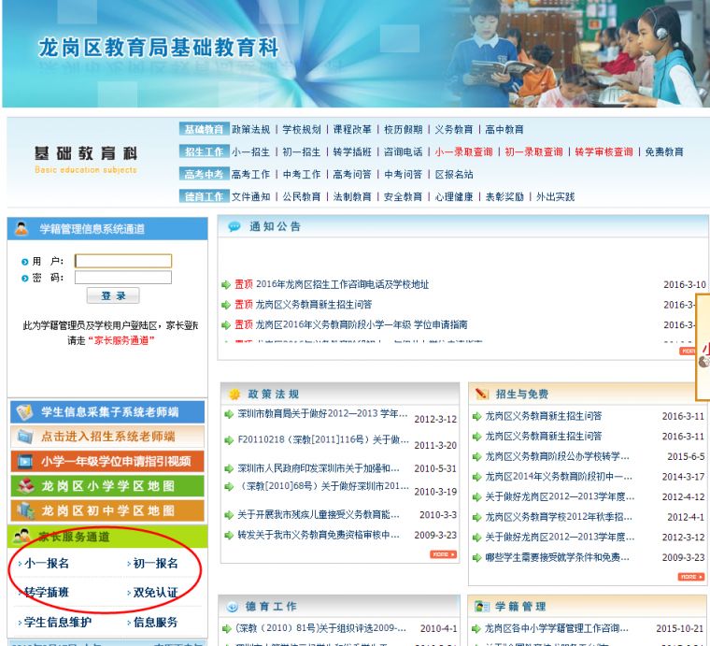The image size is (710, 646).
Task: Open notice 龙岗区2016年义务教育阶段小学一年级学位申请指南
Action: click(x=362, y=324)
